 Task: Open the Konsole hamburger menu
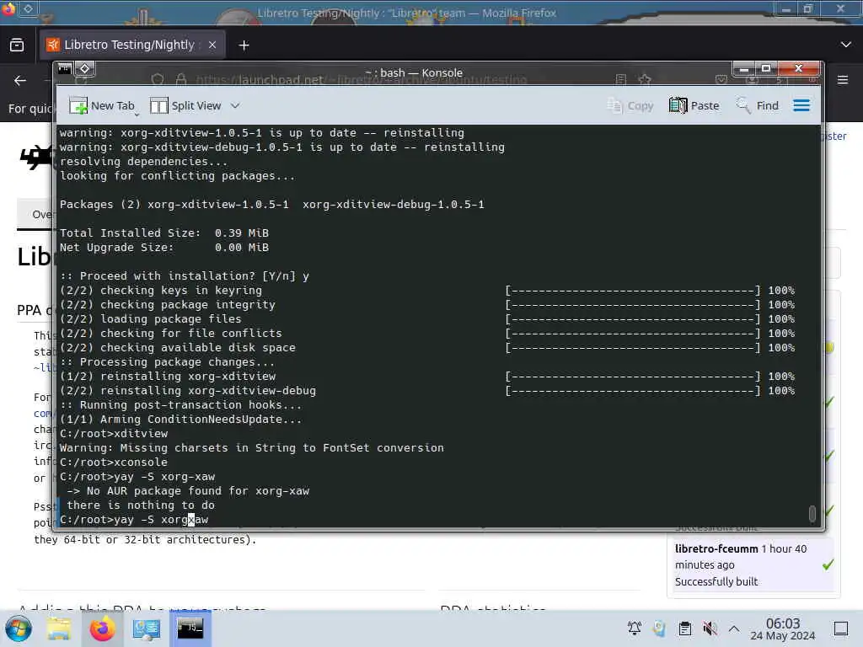(801, 105)
